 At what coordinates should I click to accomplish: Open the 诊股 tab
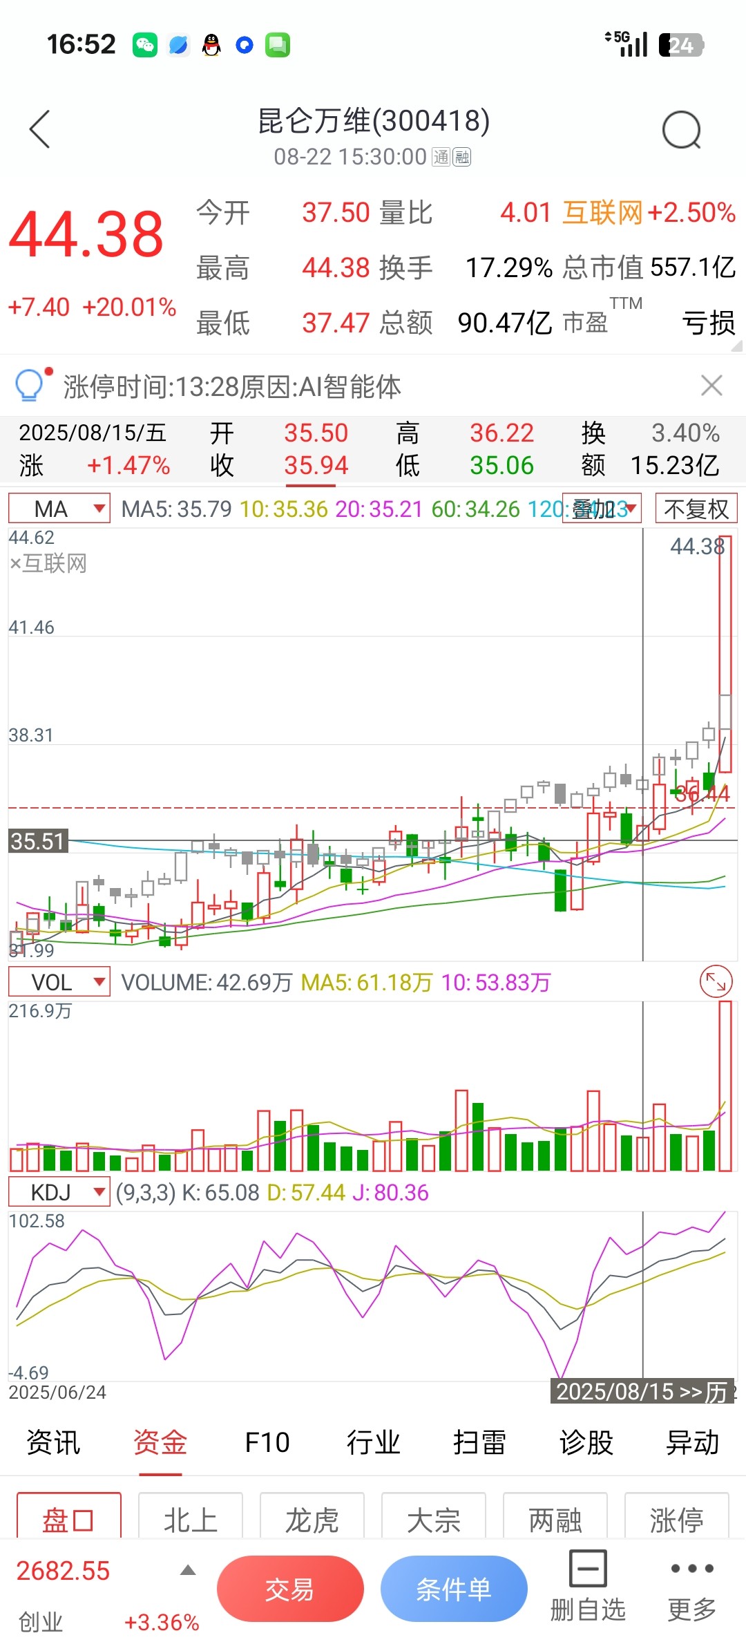pyautogui.click(x=586, y=1442)
